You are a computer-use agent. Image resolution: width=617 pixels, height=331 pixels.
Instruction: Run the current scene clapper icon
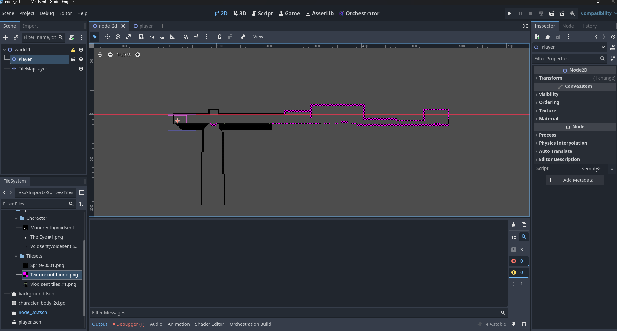(x=552, y=13)
